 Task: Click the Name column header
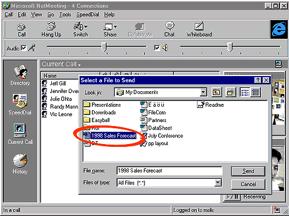pyautogui.click(x=70, y=75)
